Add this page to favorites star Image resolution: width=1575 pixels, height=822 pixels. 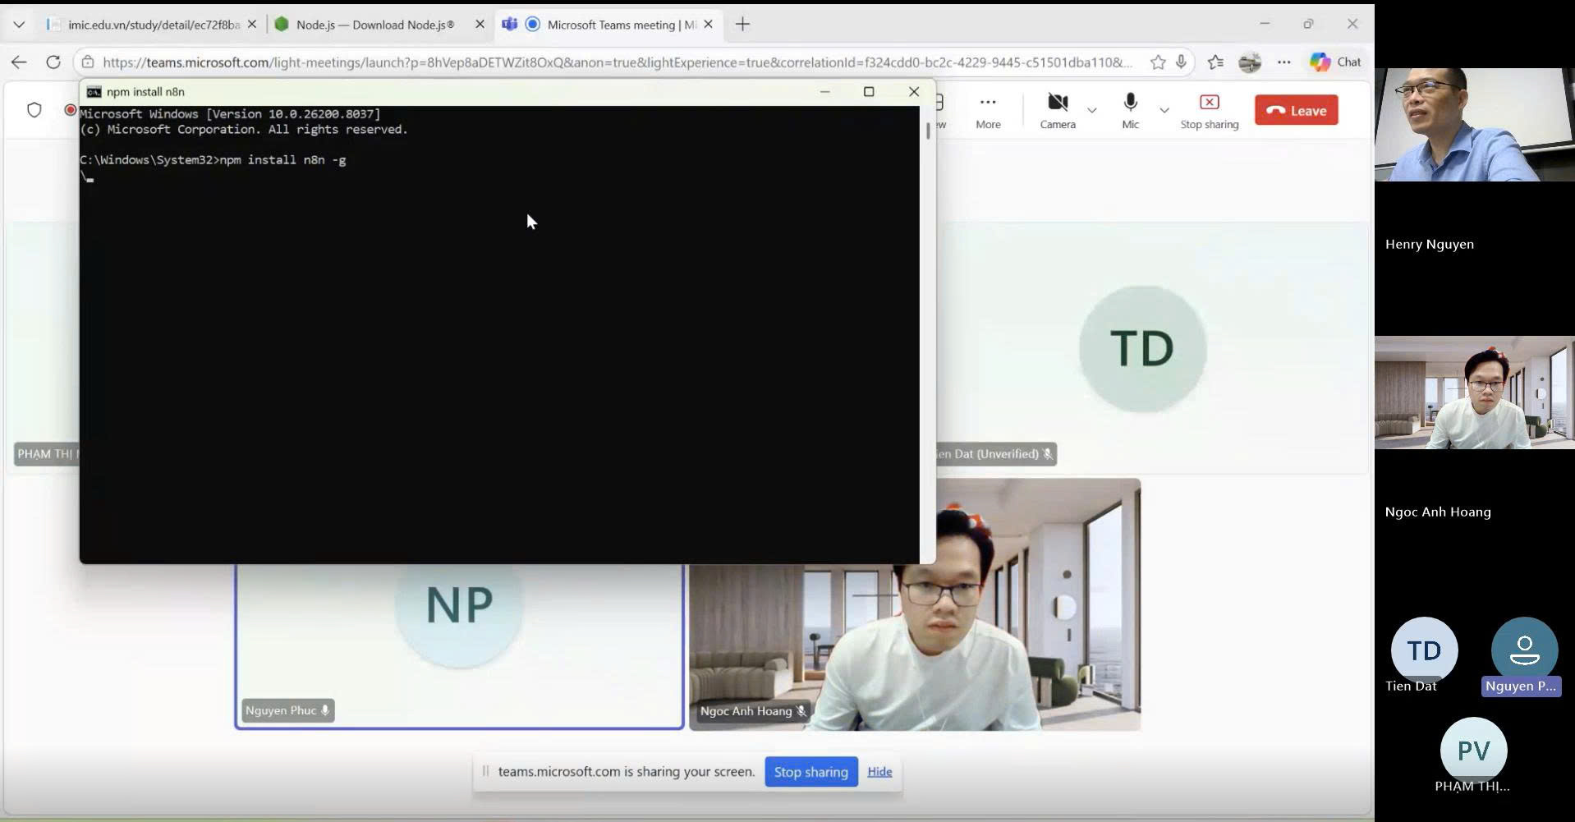point(1157,62)
